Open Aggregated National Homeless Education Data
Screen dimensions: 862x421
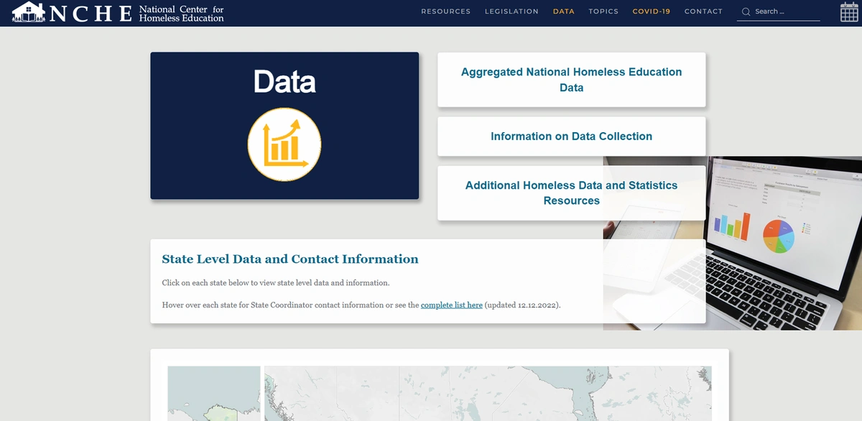[x=571, y=80]
